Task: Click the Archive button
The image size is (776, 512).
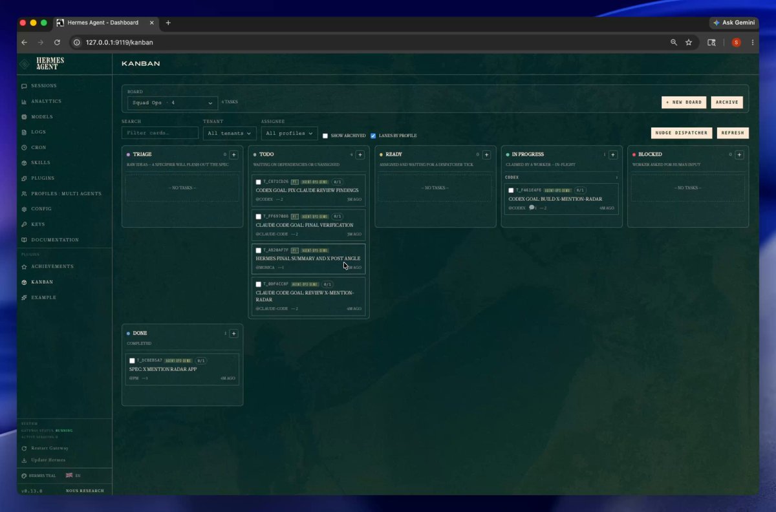Action: [x=727, y=102]
